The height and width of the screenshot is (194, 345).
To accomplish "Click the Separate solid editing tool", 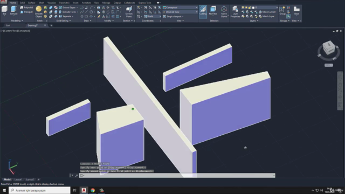I will [65, 16].
